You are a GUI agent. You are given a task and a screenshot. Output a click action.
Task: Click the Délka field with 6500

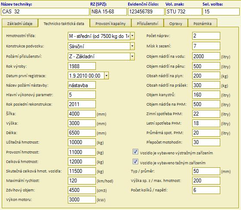(x=82, y=133)
